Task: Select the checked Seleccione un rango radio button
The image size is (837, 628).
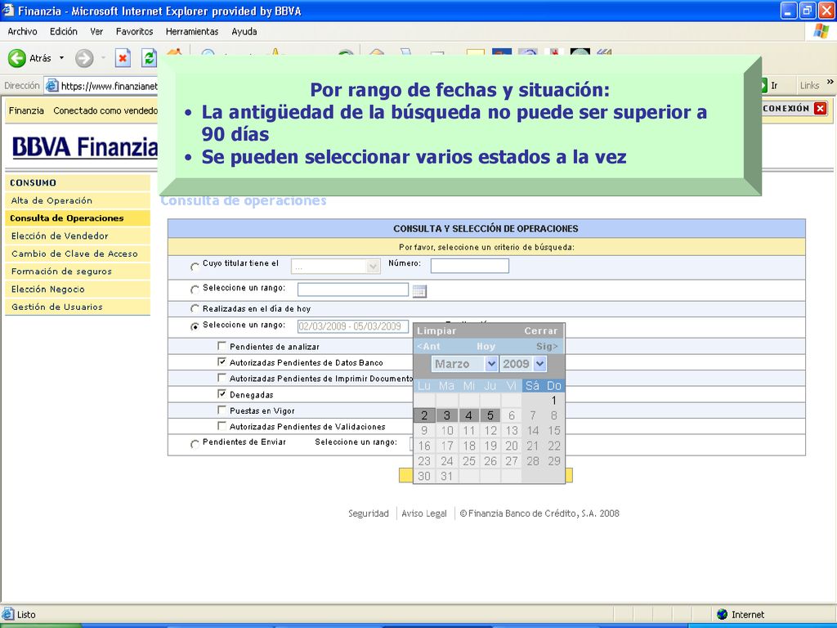Action: 195,326
